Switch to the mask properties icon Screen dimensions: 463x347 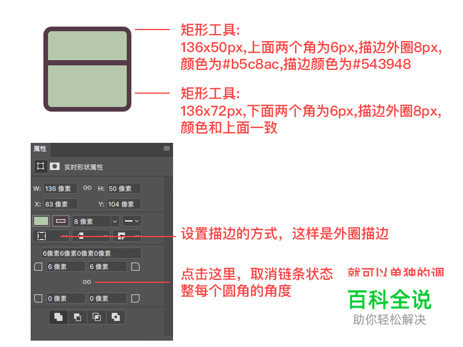click(x=54, y=167)
